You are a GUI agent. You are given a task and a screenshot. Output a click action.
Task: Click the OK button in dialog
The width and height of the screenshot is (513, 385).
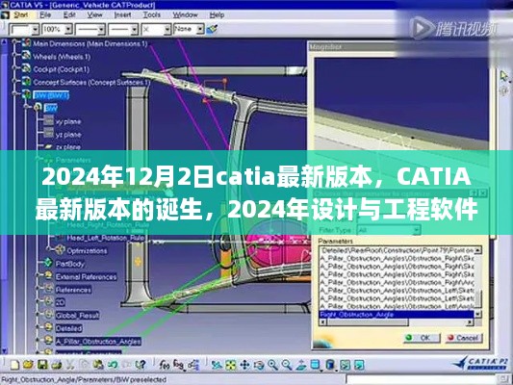click(x=422, y=338)
